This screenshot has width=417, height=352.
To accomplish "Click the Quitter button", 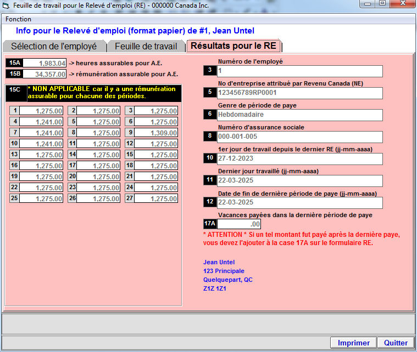I will click(x=396, y=343).
